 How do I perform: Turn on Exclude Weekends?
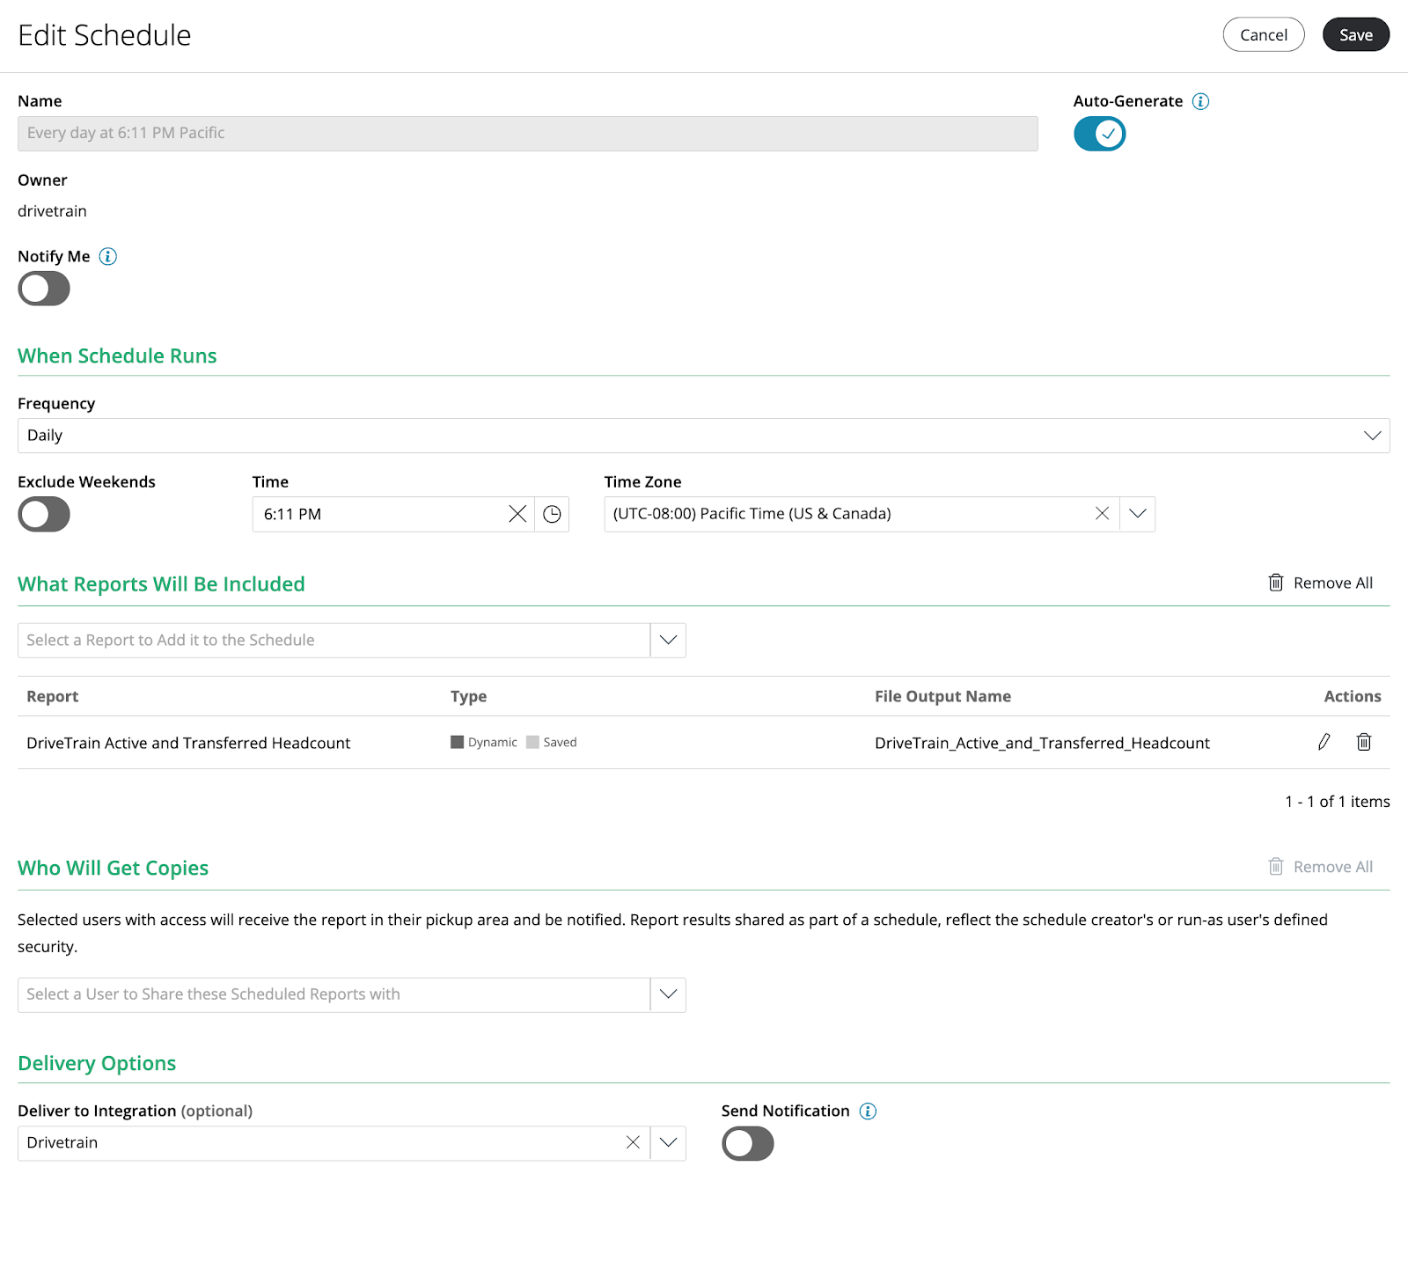[44, 514]
